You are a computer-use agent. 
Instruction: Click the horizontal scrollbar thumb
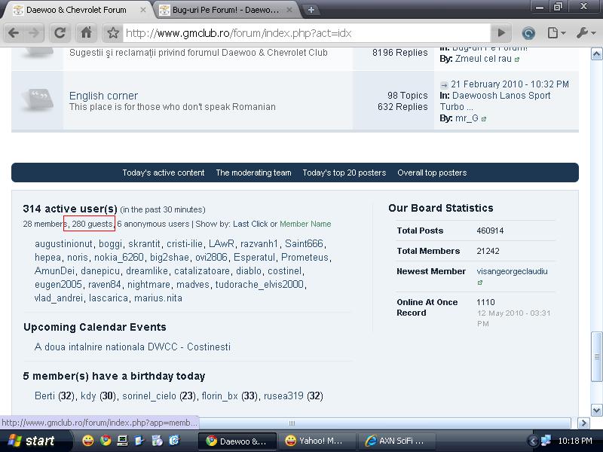pos(292,423)
